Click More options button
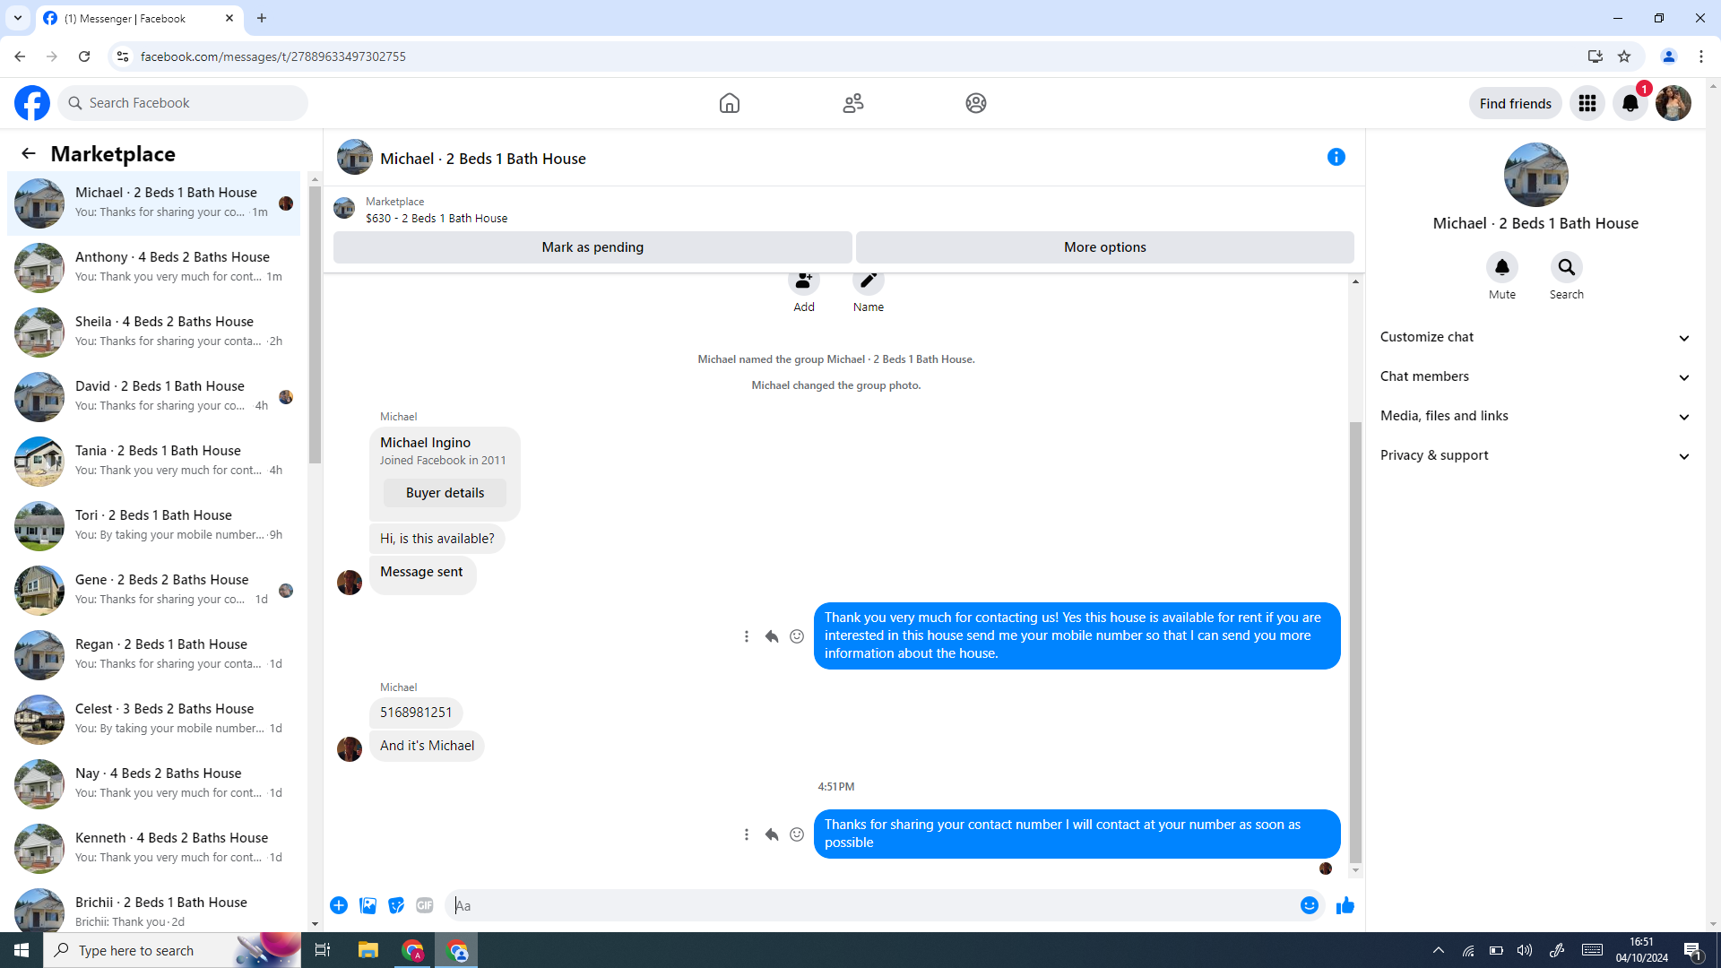1721x968 pixels. pos(1105,247)
